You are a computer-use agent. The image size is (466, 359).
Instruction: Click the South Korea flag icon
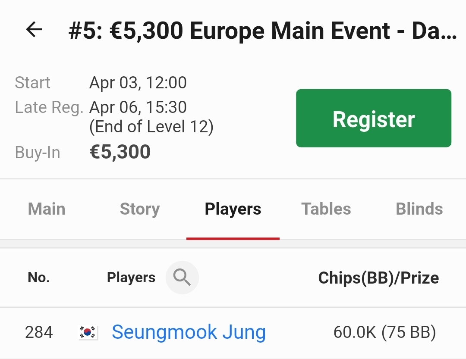[x=88, y=333]
